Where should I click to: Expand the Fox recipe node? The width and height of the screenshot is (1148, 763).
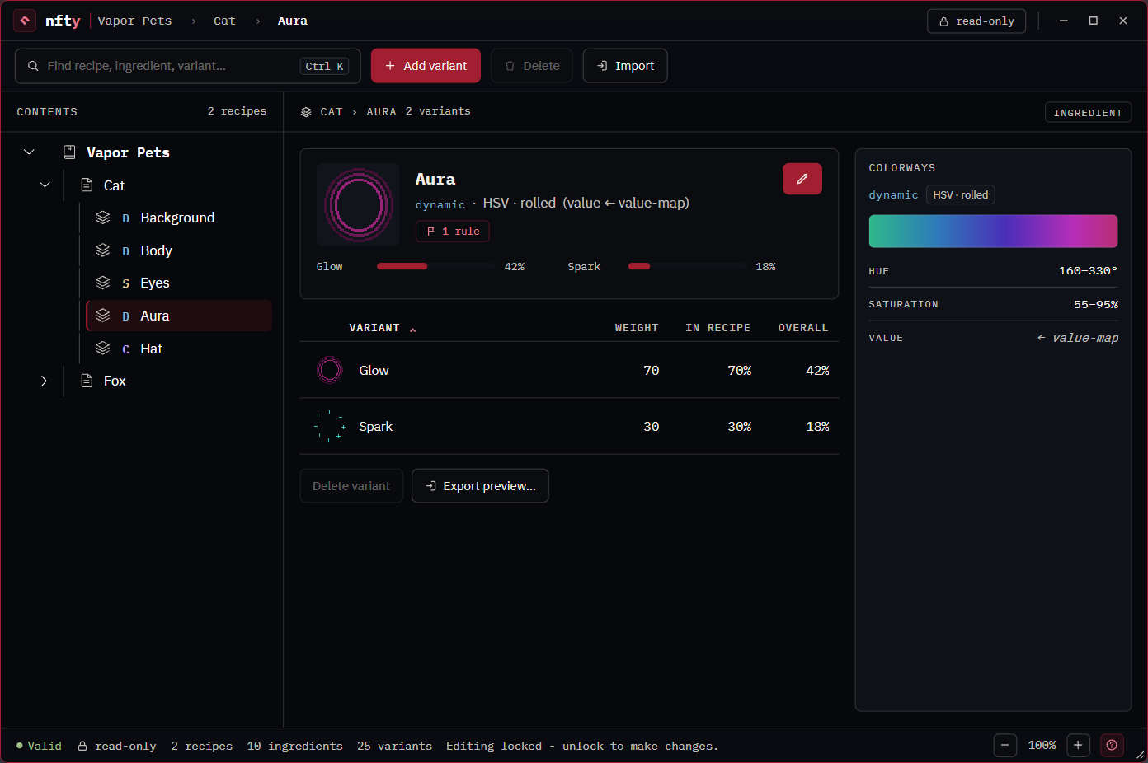click(45, 381)
